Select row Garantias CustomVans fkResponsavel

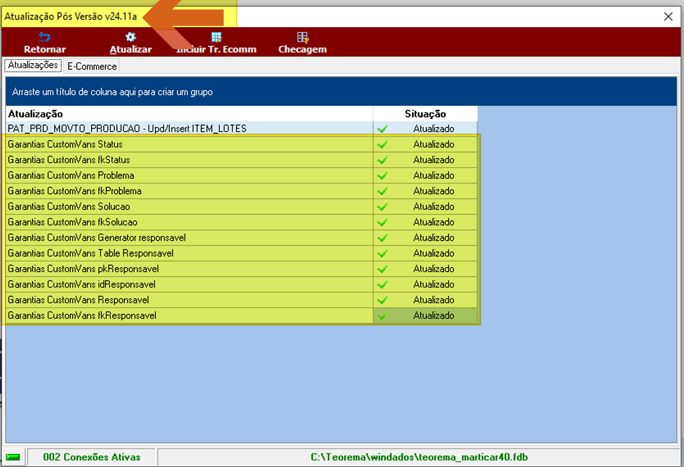[241, 315]
